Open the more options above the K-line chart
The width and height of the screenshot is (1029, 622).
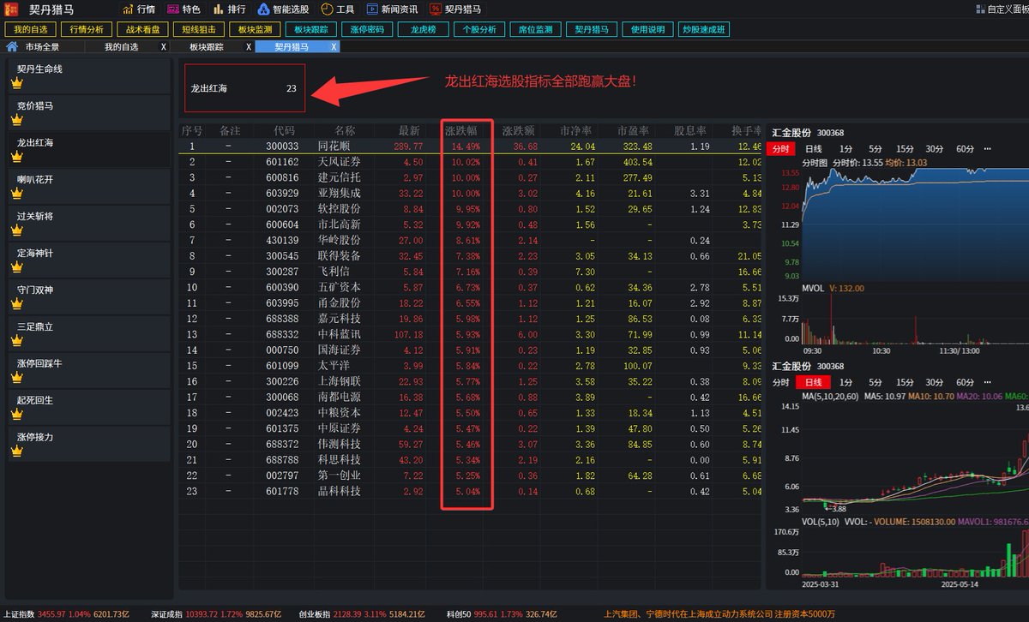[x=988, y=382]
